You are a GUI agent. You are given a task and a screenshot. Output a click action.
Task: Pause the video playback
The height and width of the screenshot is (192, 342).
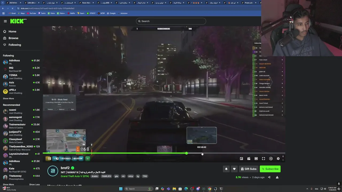coord(49,158)
